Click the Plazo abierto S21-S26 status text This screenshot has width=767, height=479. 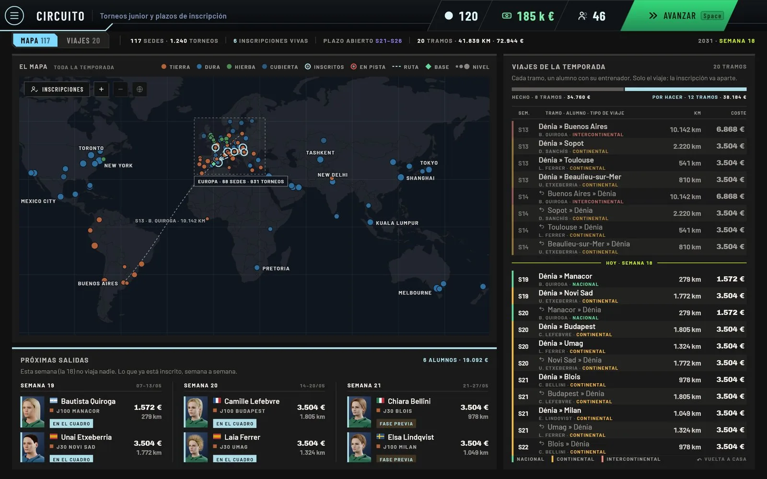pyautogui.click(x=362, y=41)
